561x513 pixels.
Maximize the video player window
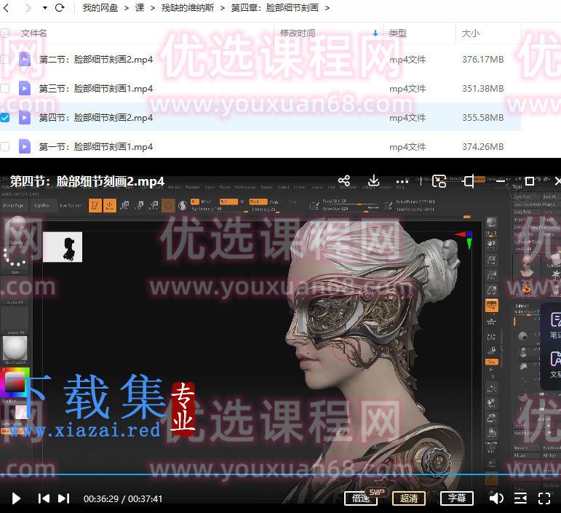530,181
